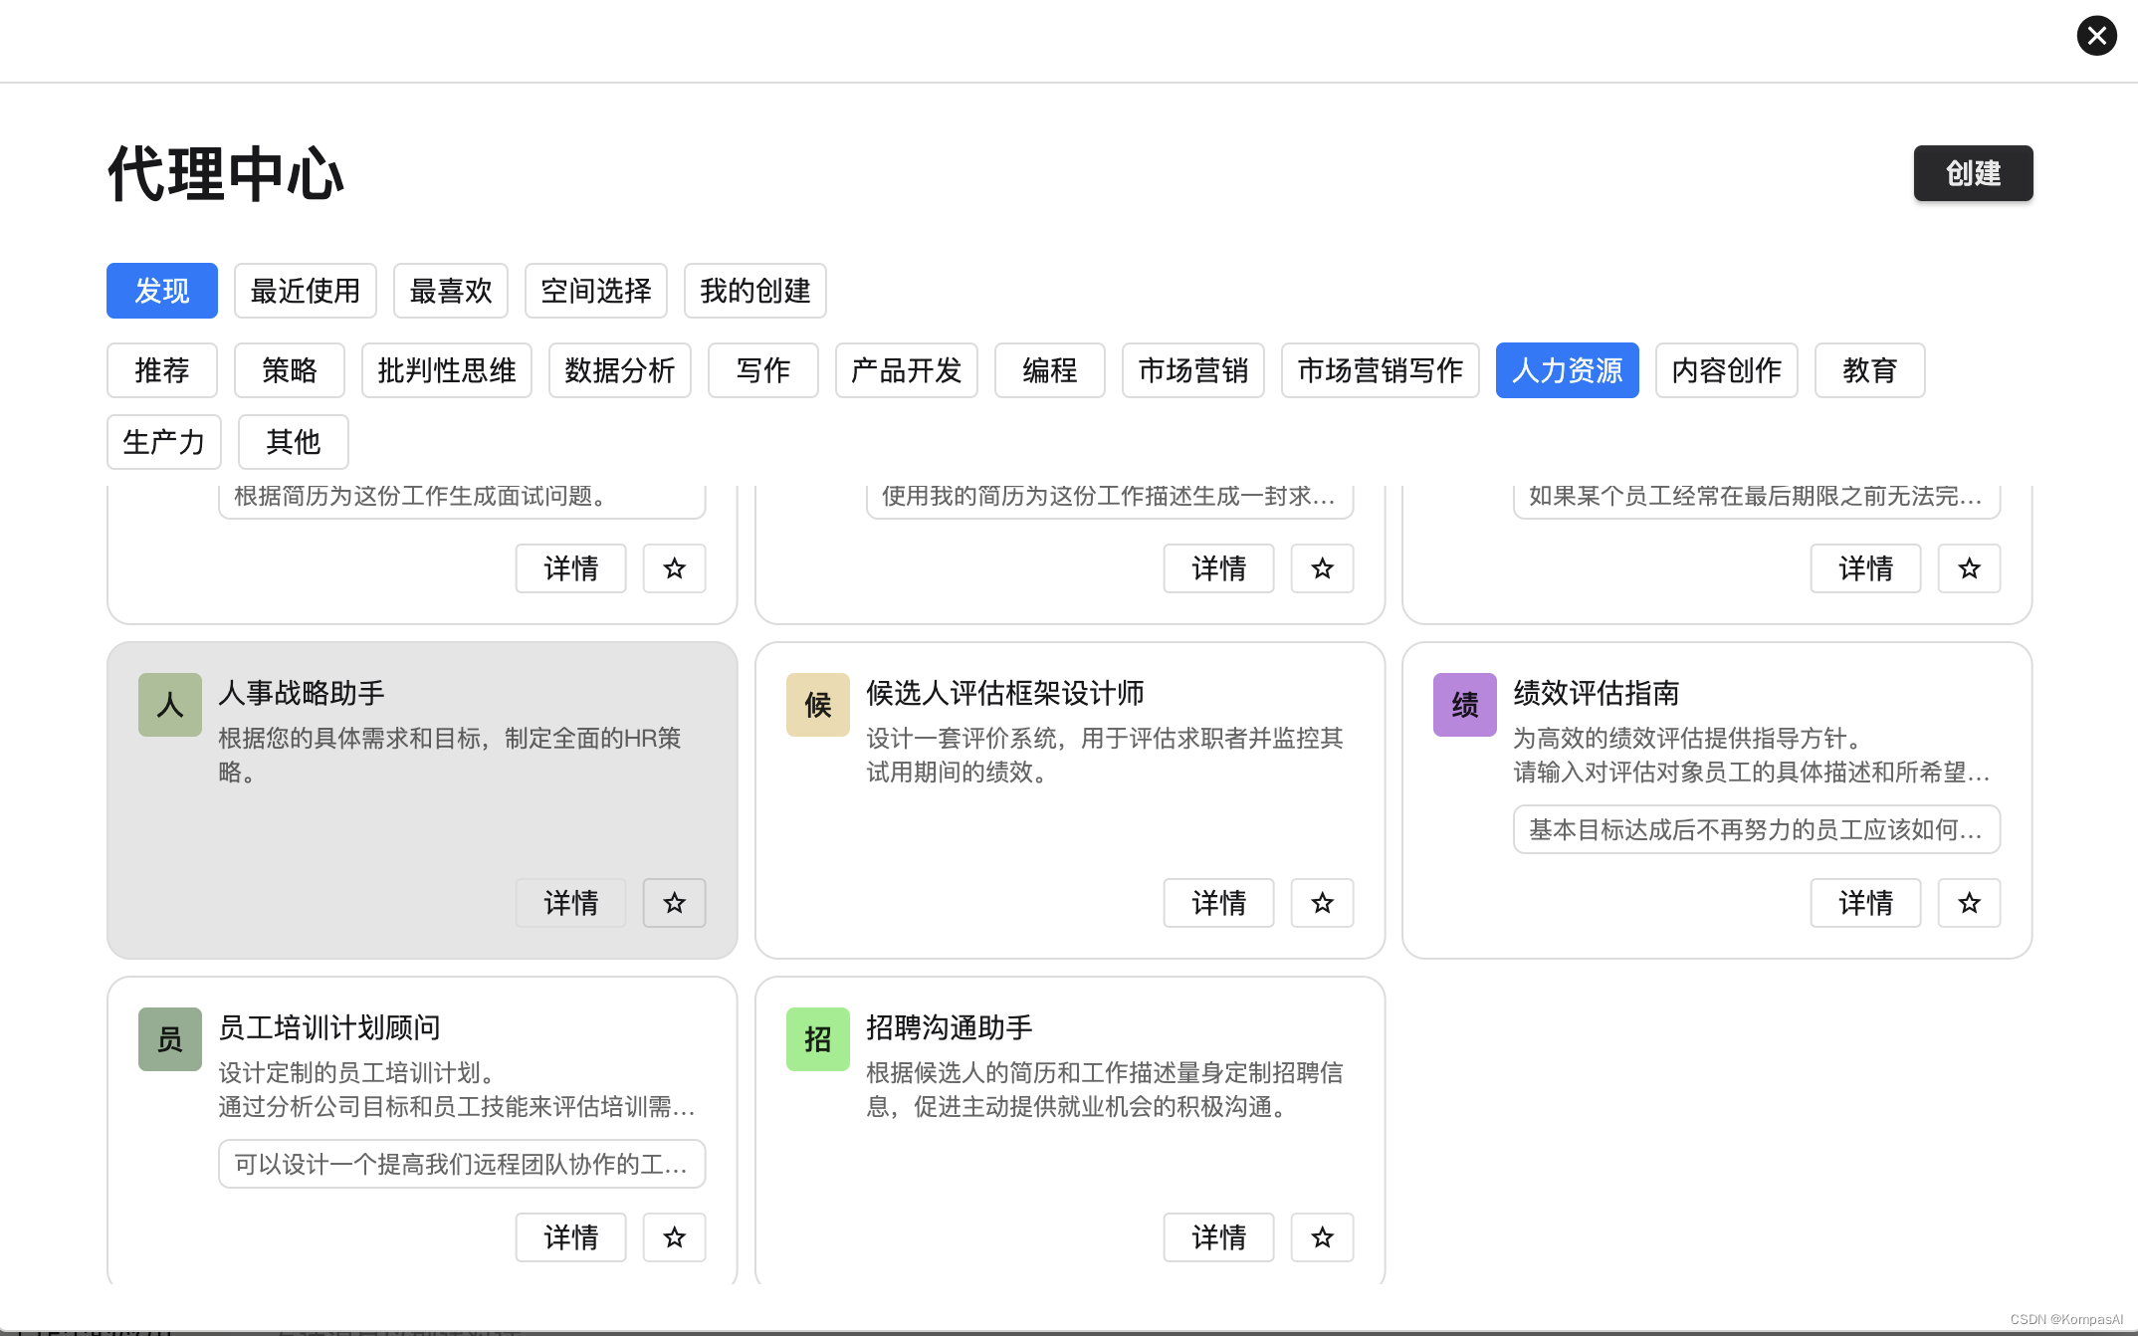Viewport: 2138px width, 1336px height.
Task: Click the star icon on 招聘沟通助手 card
Action: coord(1322,1237)
